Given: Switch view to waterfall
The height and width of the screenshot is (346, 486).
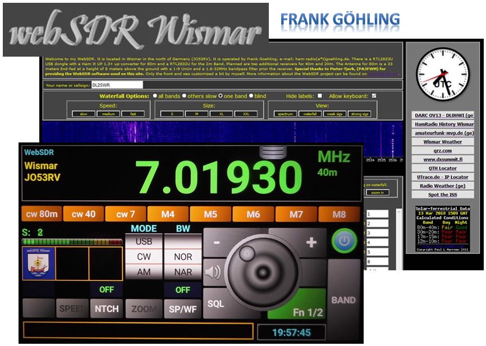Looking at the screenshot, I should (x=310, y=114).
